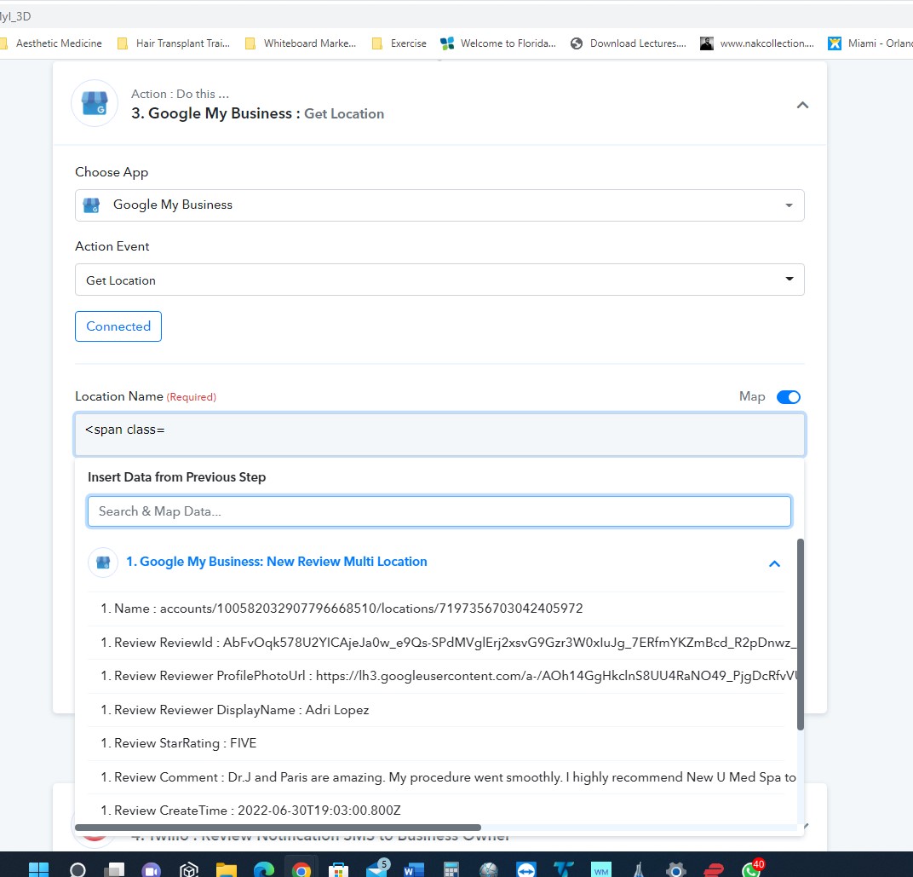Click the Connected button
The image size is (913, 877).
click(118, 326)
